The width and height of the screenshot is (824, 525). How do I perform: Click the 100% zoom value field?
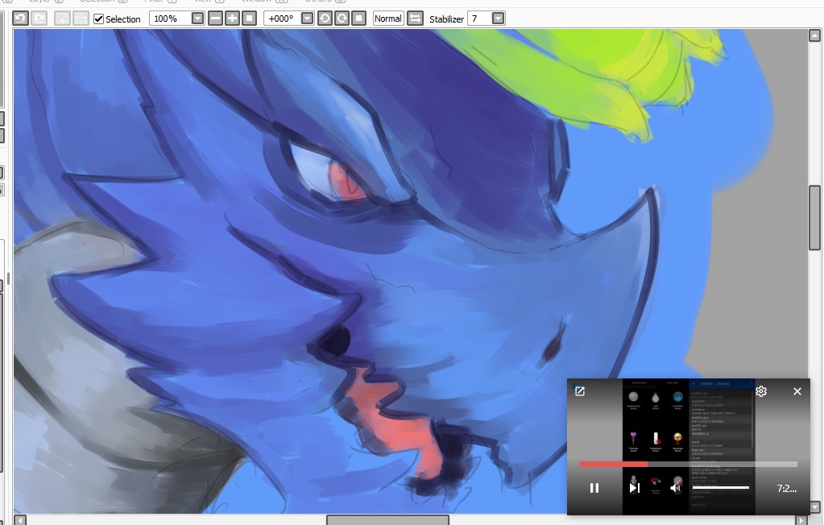tap(170, 19)
